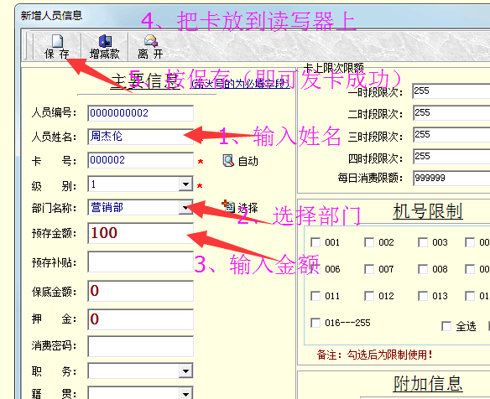Click the 一时段限次 limit field
Image resolution: width=490 pixels, height=399 pixels.
point(451,91)
